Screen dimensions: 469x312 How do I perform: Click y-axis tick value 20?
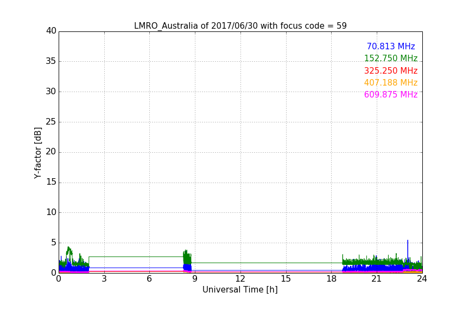tap(51, 152)
